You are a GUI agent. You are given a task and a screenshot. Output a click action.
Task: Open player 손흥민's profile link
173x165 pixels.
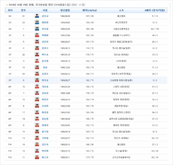[x=45, y=106]
